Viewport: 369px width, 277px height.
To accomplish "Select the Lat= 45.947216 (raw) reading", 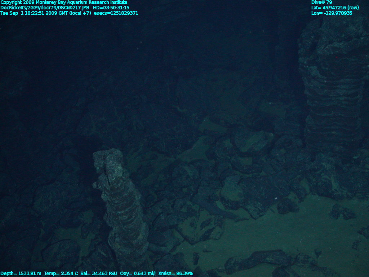I will [335, 8].
